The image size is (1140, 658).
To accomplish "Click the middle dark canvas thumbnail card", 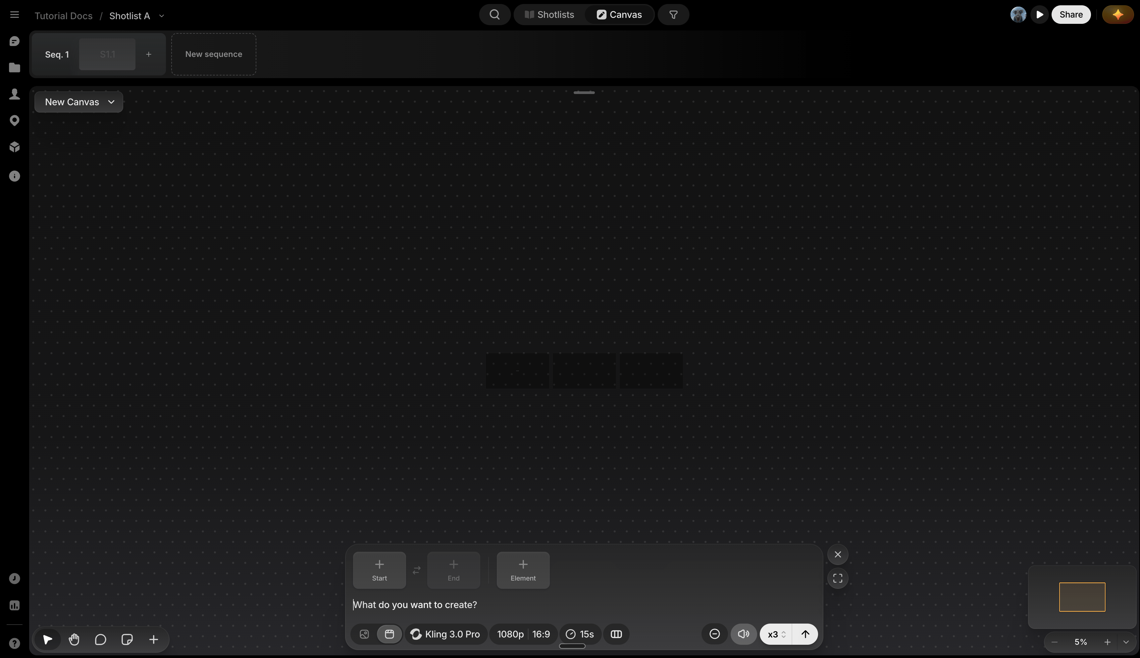I will (x=584, y=371).
